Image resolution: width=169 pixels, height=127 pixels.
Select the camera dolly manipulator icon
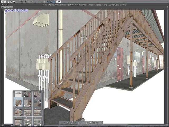pyautogui.click(x=12, y=10)
